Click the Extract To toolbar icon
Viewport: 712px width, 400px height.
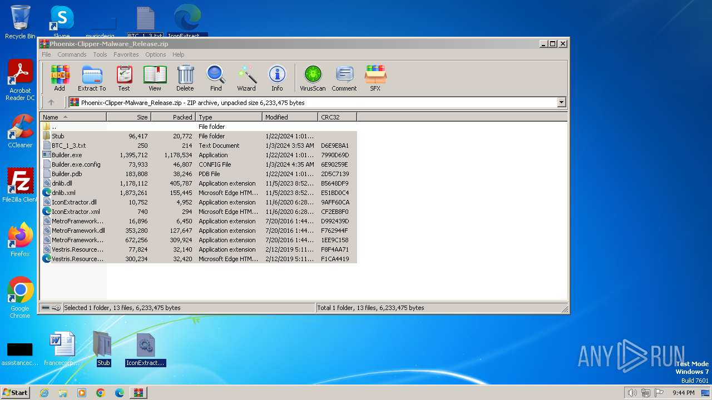92,78
